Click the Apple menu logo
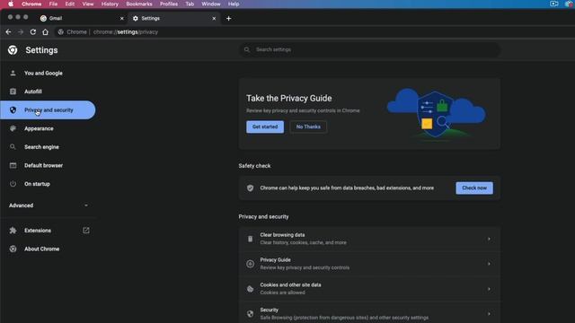 [x=11, y=4]
